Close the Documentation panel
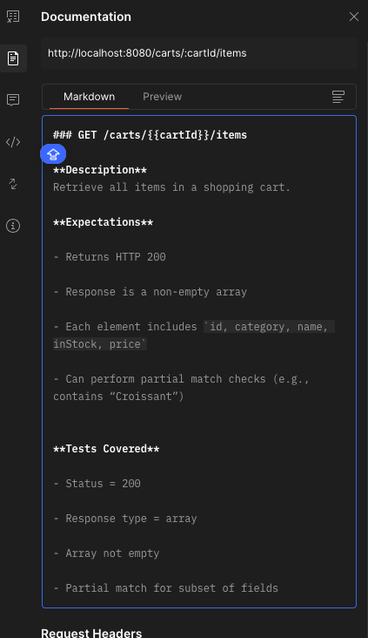 pyautogui.click(x=354, y=17)
